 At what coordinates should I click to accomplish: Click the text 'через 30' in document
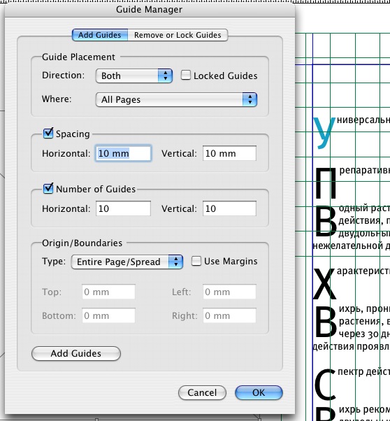coord(359,334)
